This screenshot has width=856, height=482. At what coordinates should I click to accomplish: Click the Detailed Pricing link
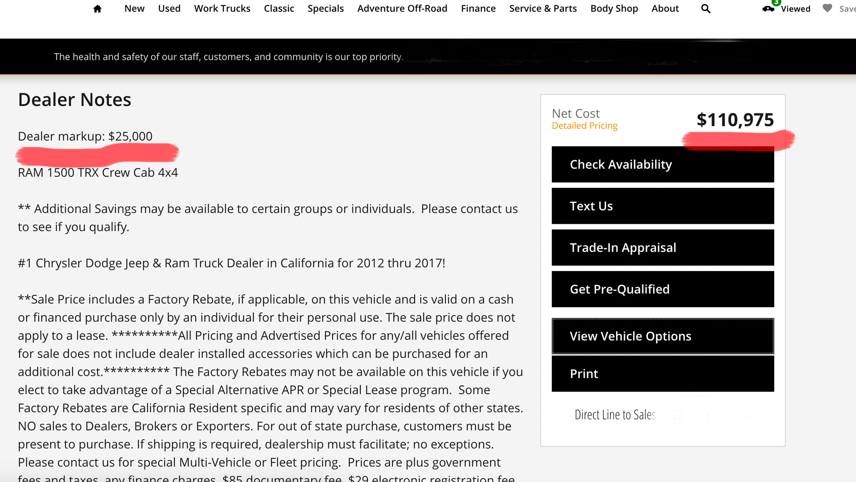(x=584, y=126)
